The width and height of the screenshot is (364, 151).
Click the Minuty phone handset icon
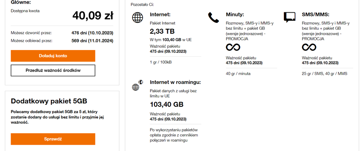click(213, 17)
